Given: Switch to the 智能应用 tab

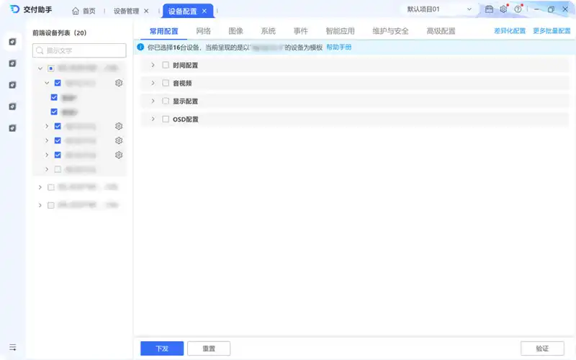Looking at the screenshot, I should tap(340, 31).
